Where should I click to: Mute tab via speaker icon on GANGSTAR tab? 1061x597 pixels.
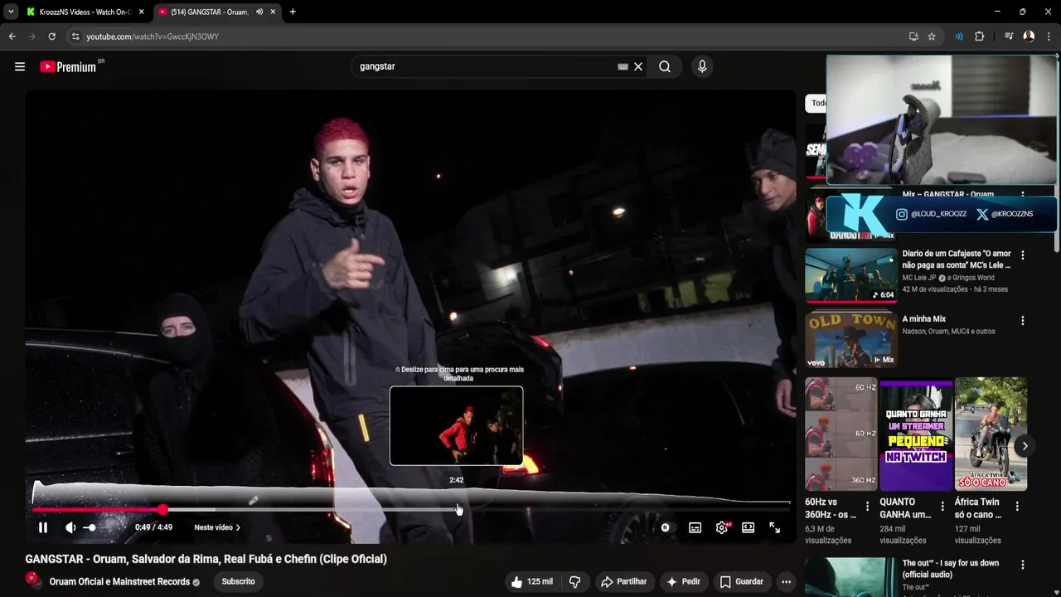pyautogui.click(x=259, y=12)
